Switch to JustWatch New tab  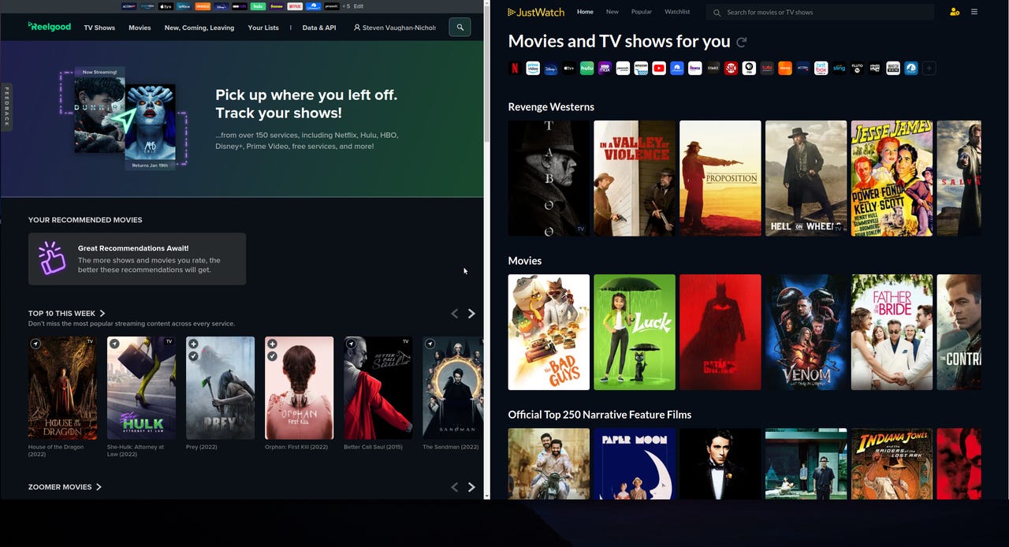612,12
